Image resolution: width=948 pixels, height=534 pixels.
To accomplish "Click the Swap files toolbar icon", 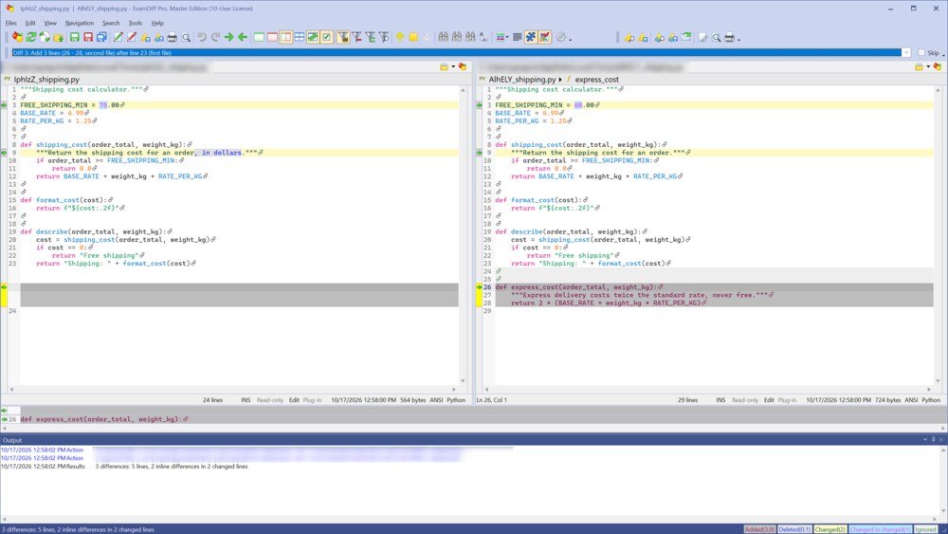I will [x=45, y=38].
